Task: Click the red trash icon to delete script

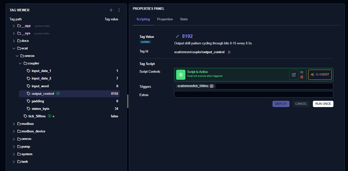Action: coord(302,77)
